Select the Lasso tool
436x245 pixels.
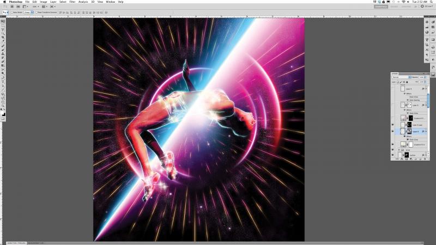pos(3,30)
